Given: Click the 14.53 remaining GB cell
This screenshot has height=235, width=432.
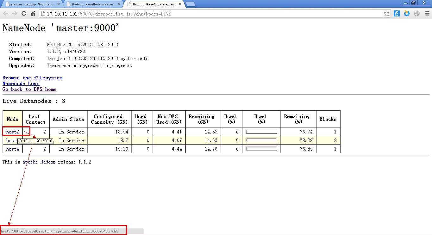Looking at the screenshot, I should [203, 132].
